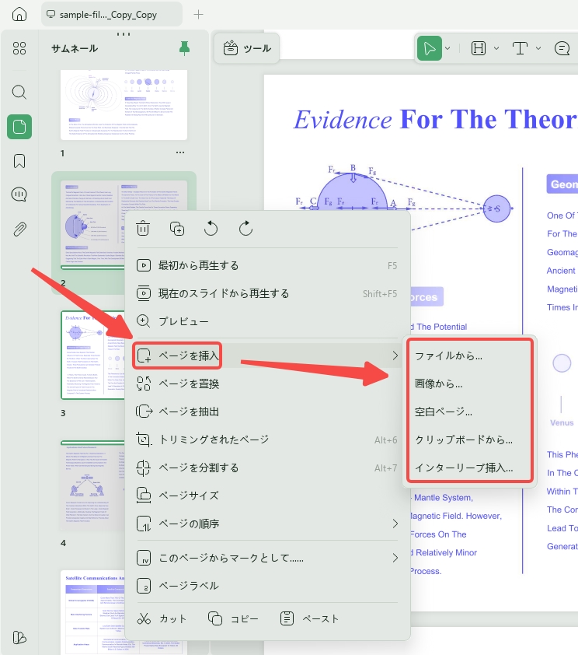The image size is (578, 655).
Task: Click the bottom-left sidebar layers icon
Action: coord(19,637)
